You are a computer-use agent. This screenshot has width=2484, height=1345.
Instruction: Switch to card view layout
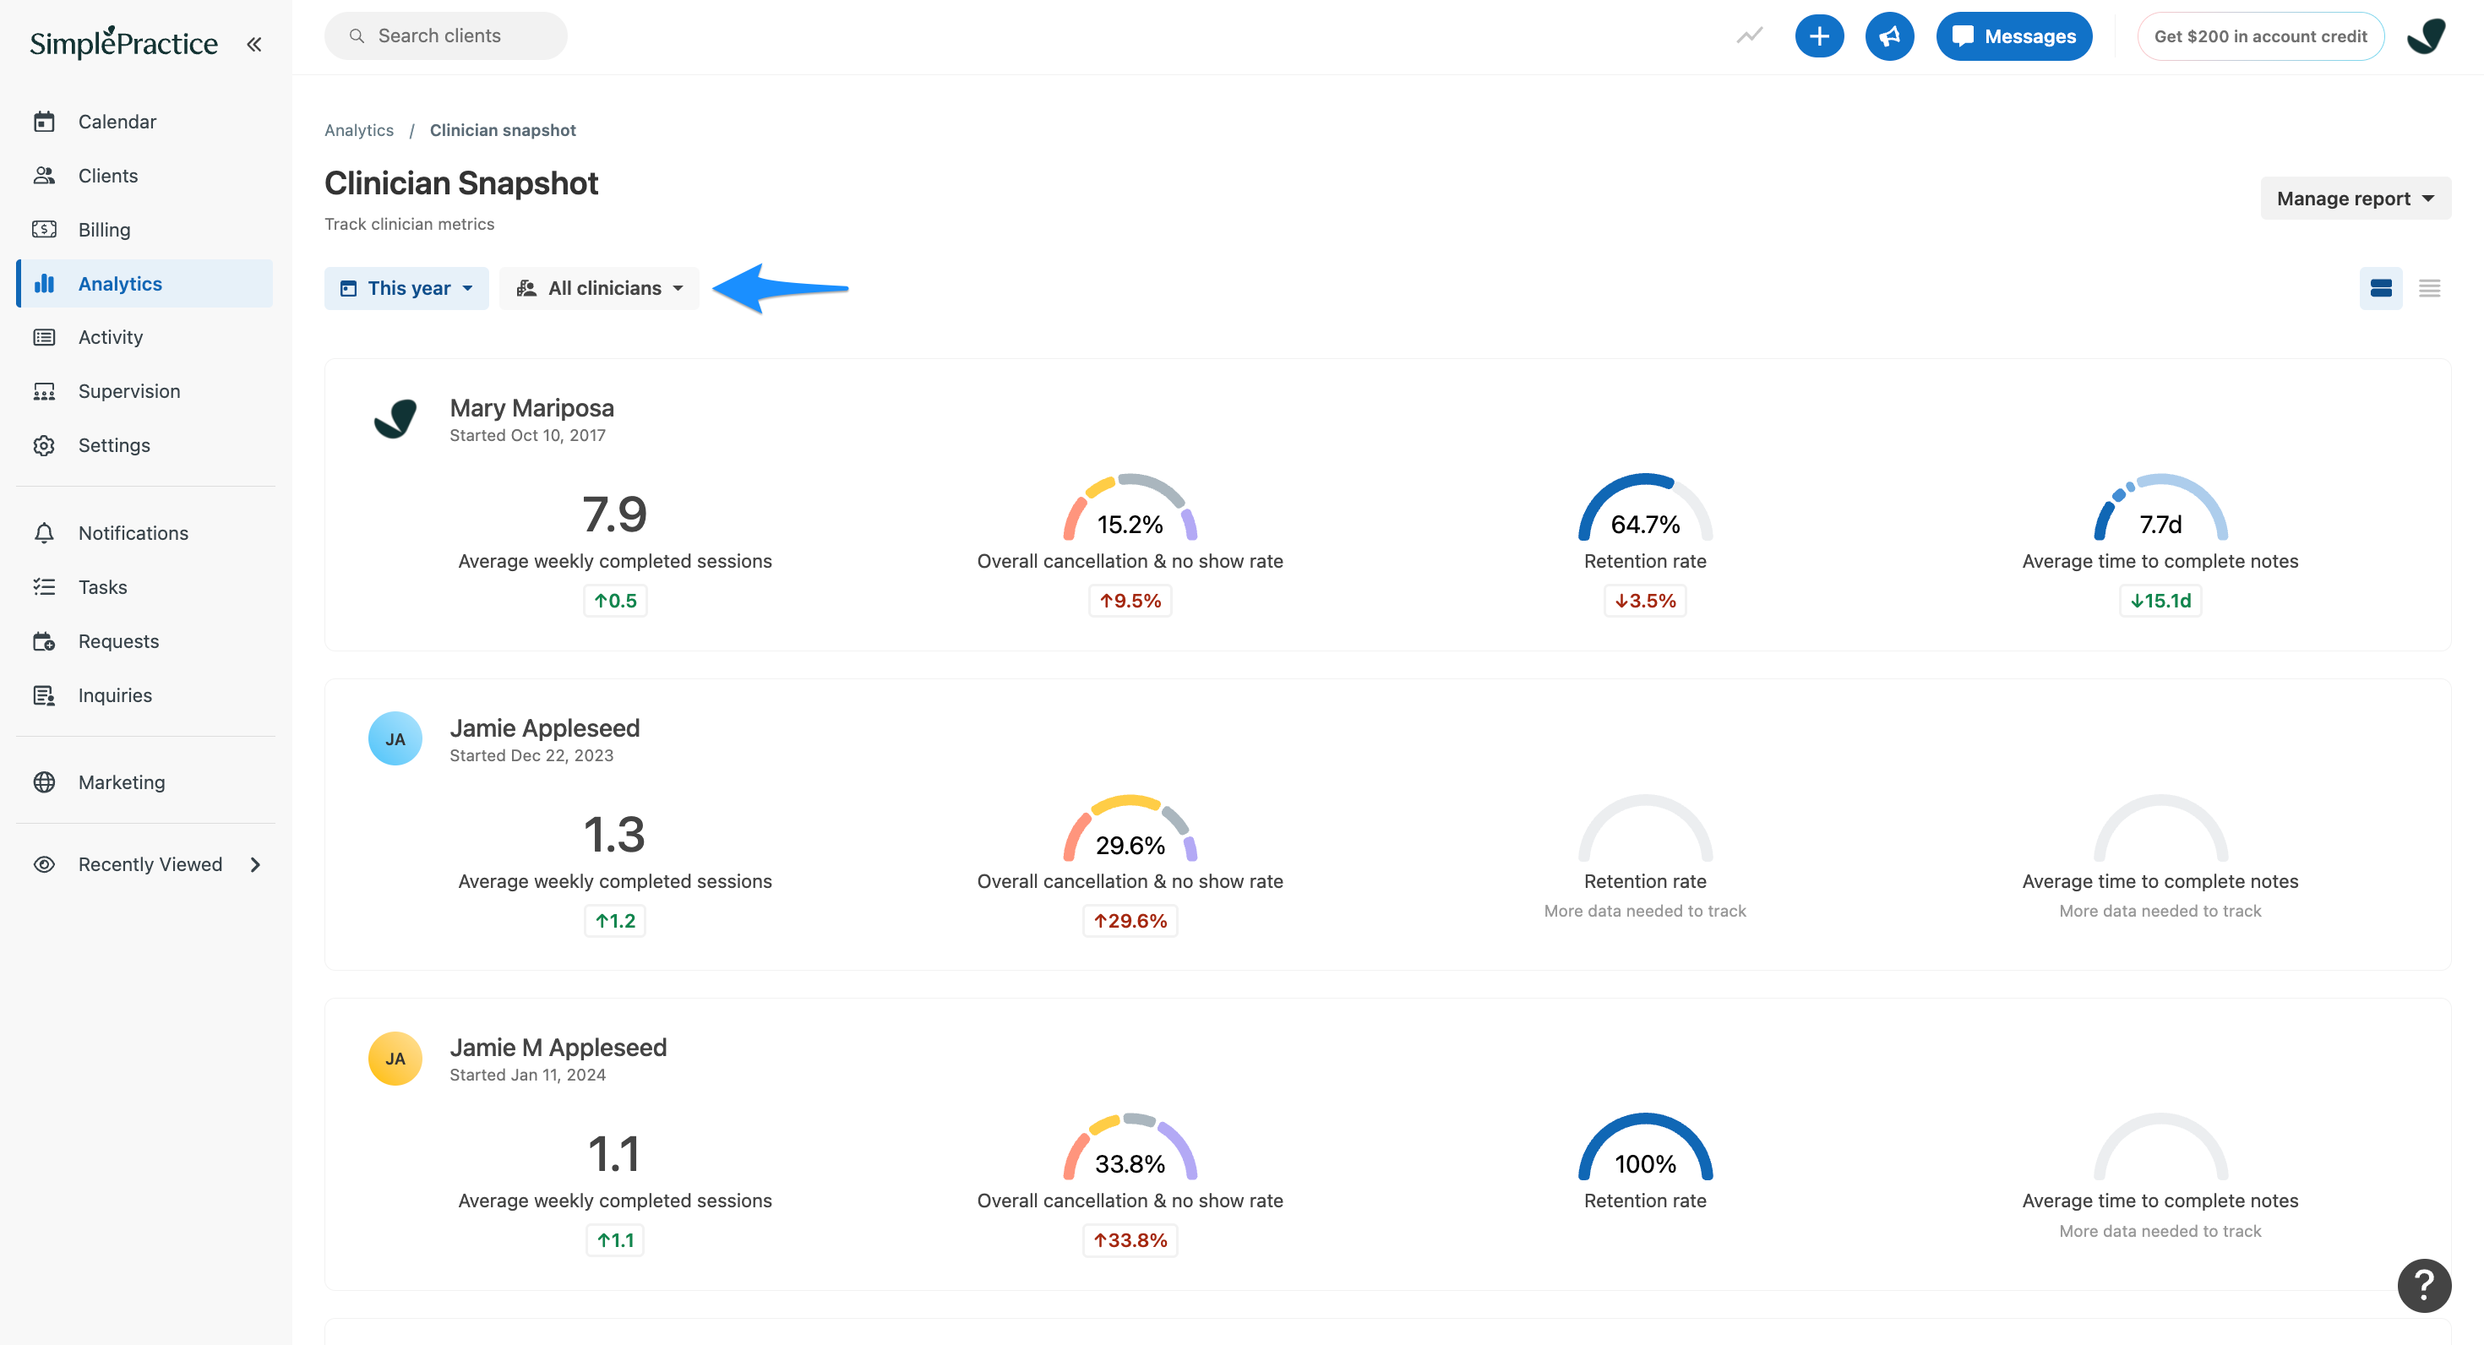pos(2380,288)
